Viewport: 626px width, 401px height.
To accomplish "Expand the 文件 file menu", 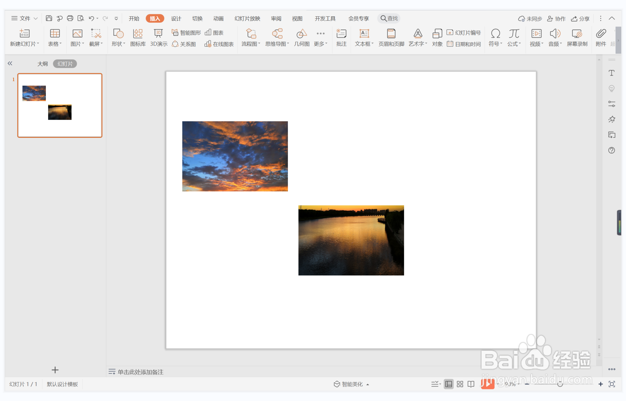I will [x=24, y=18].
